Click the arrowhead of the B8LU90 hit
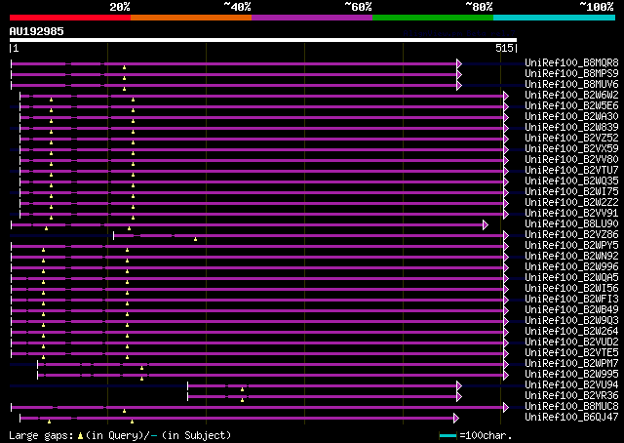The image size is (624, 443). pyautogui.click(x=485, y=224)
